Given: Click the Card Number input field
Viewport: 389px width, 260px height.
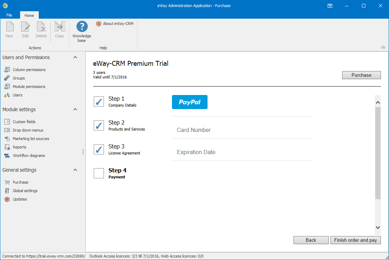Looking at the screenshot, I should [242, 130].
